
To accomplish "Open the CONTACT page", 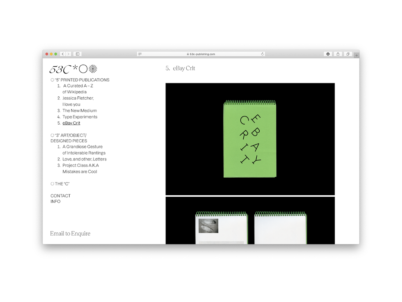I will (x=60, y=196).
